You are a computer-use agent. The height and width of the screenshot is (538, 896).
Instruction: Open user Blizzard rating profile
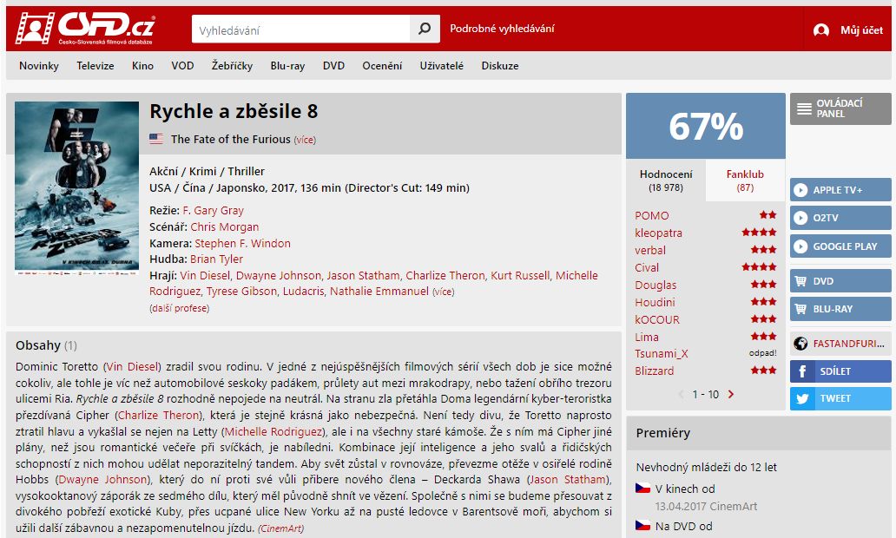(655, 371)
